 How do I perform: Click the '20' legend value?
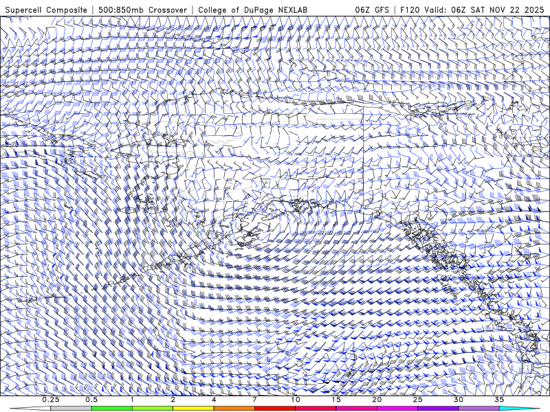[377, 400]
